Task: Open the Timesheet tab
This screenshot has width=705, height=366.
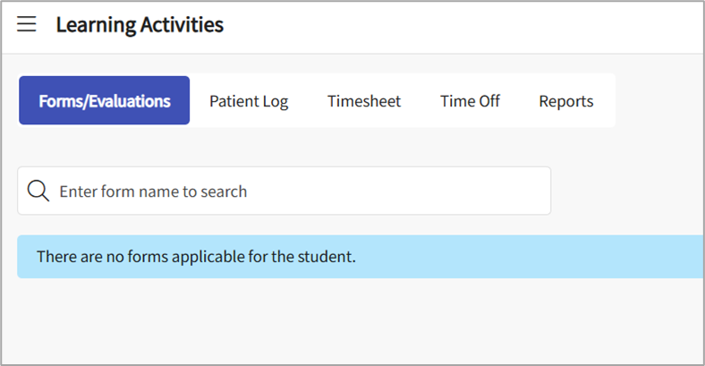Action: tap(364, 101)
